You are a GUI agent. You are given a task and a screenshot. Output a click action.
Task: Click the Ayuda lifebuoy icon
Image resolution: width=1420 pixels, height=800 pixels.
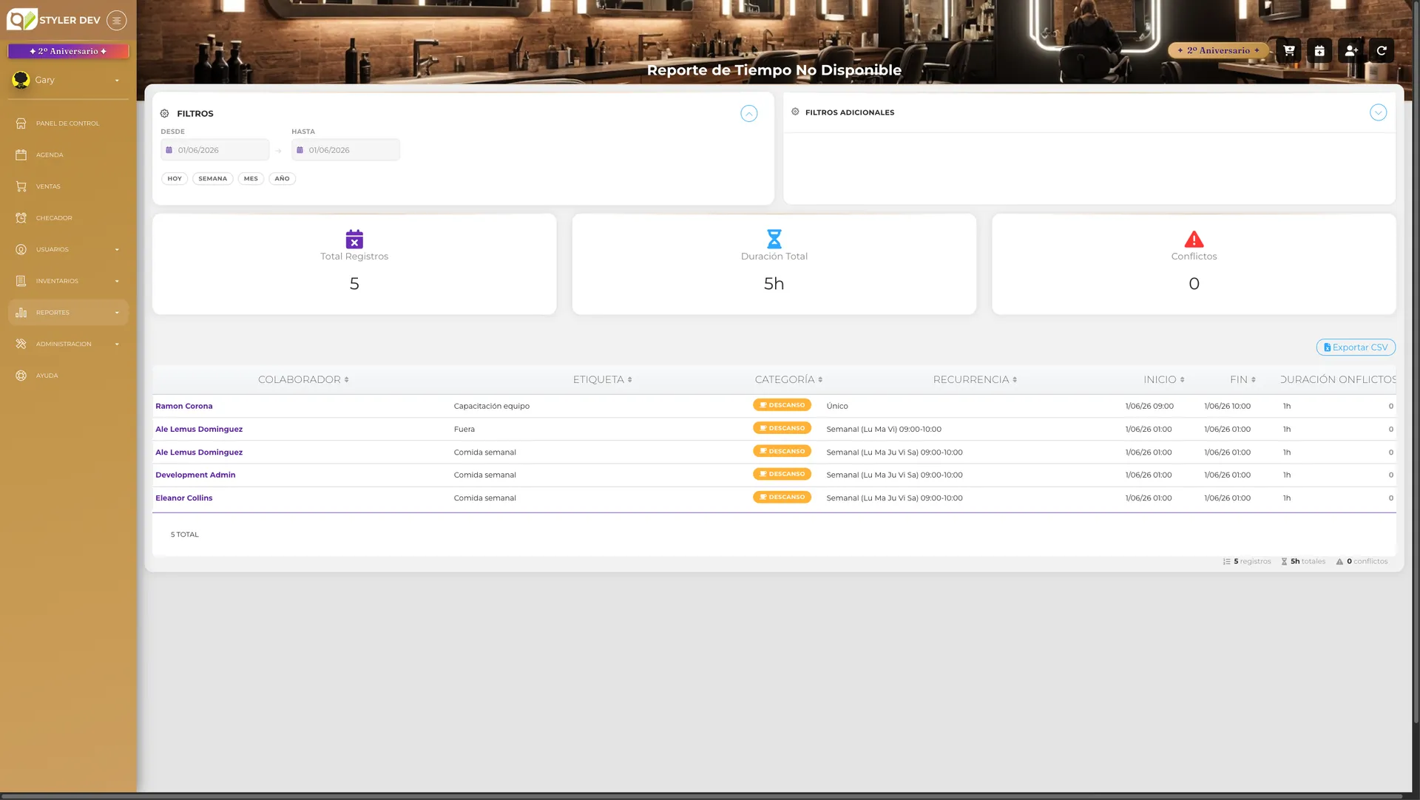tap(21, 376)
